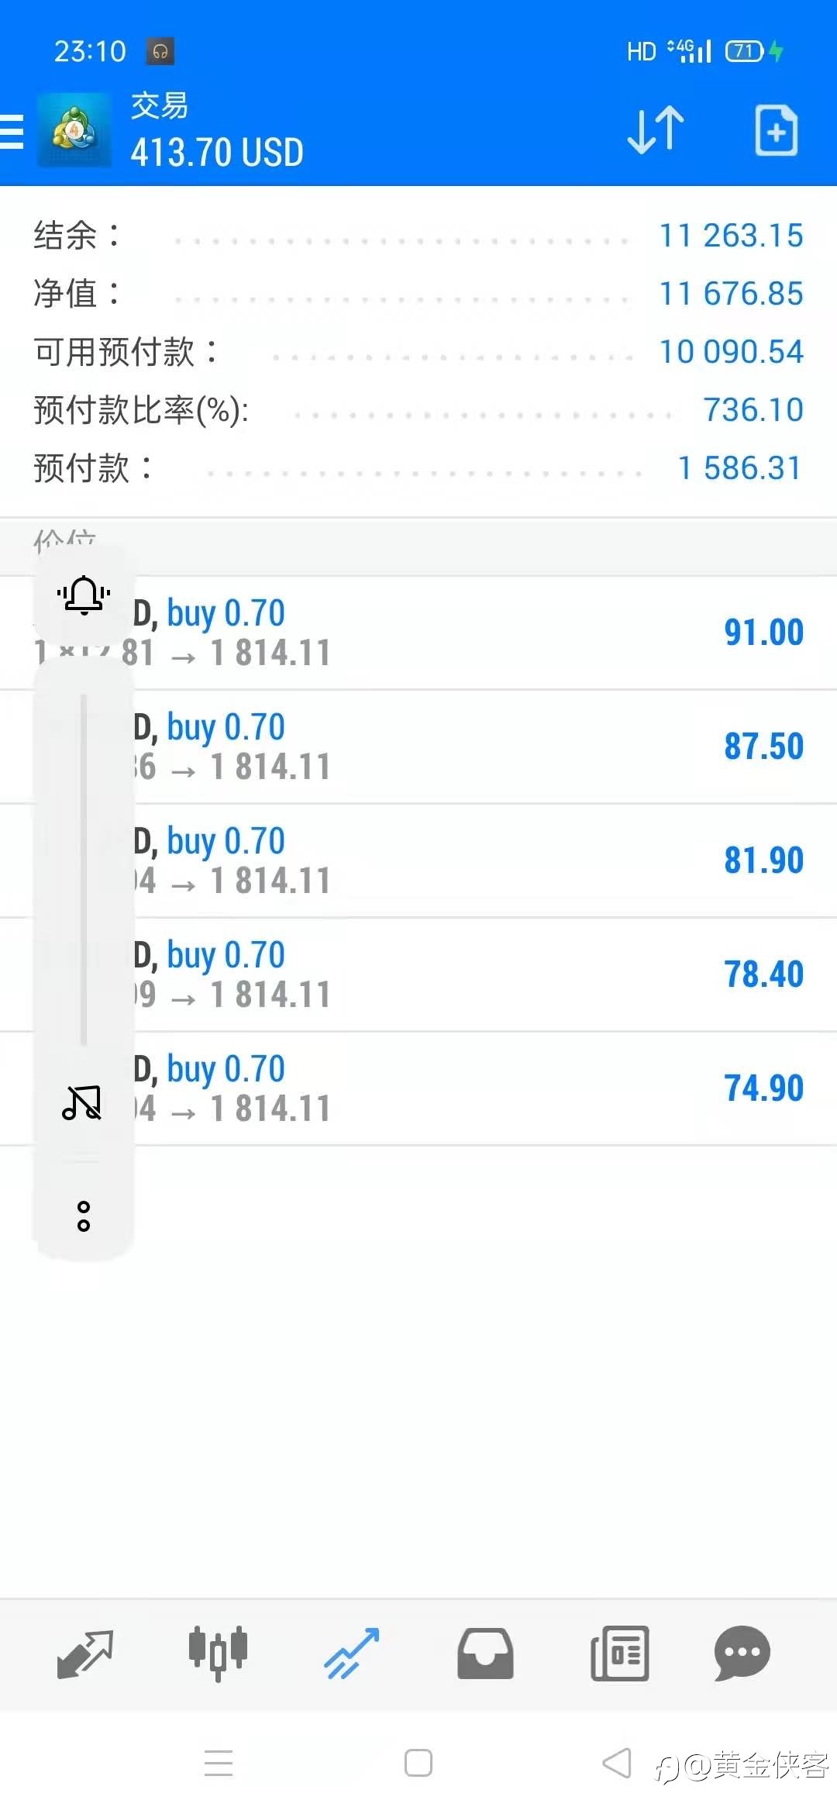
Task: Toggle the ringer bell mode in the volume panel
Action: point(84,595)
